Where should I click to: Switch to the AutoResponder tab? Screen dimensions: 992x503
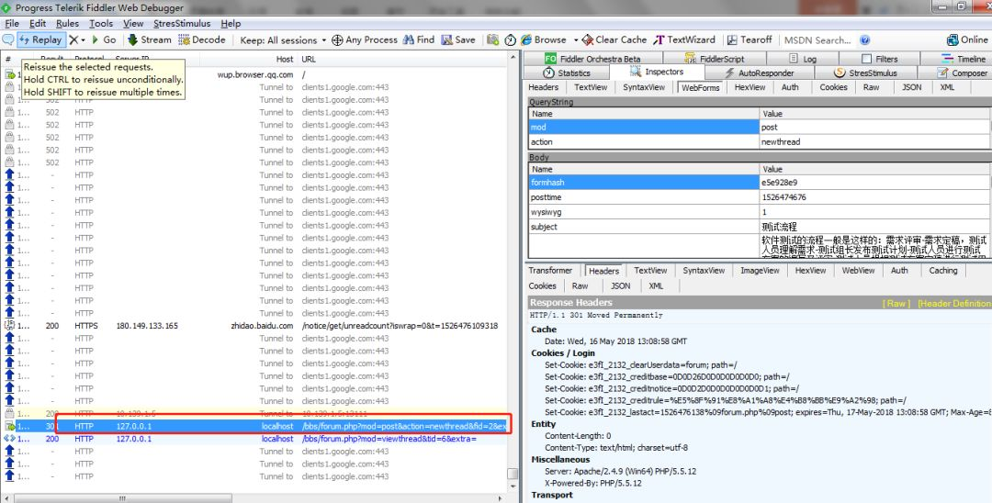click(x=760, y=73)
